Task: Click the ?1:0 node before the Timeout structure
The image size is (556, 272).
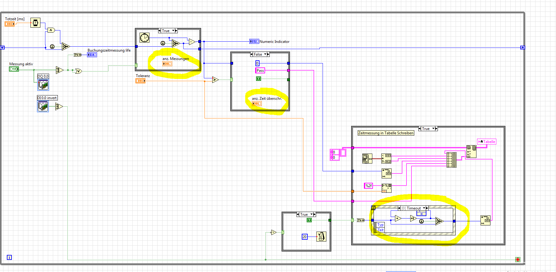Action: pos(361,220)
